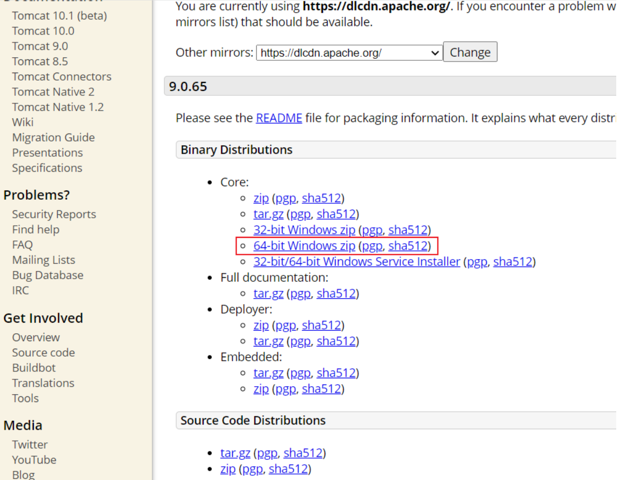Open sha512 for 64-bit Windows zip

pyautogui.click(x=408, y=246)
